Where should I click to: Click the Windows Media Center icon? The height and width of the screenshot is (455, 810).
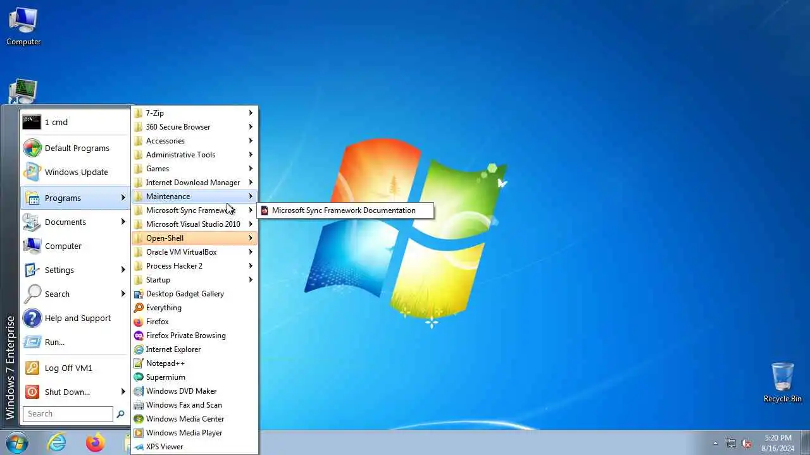tap(139, 419)
